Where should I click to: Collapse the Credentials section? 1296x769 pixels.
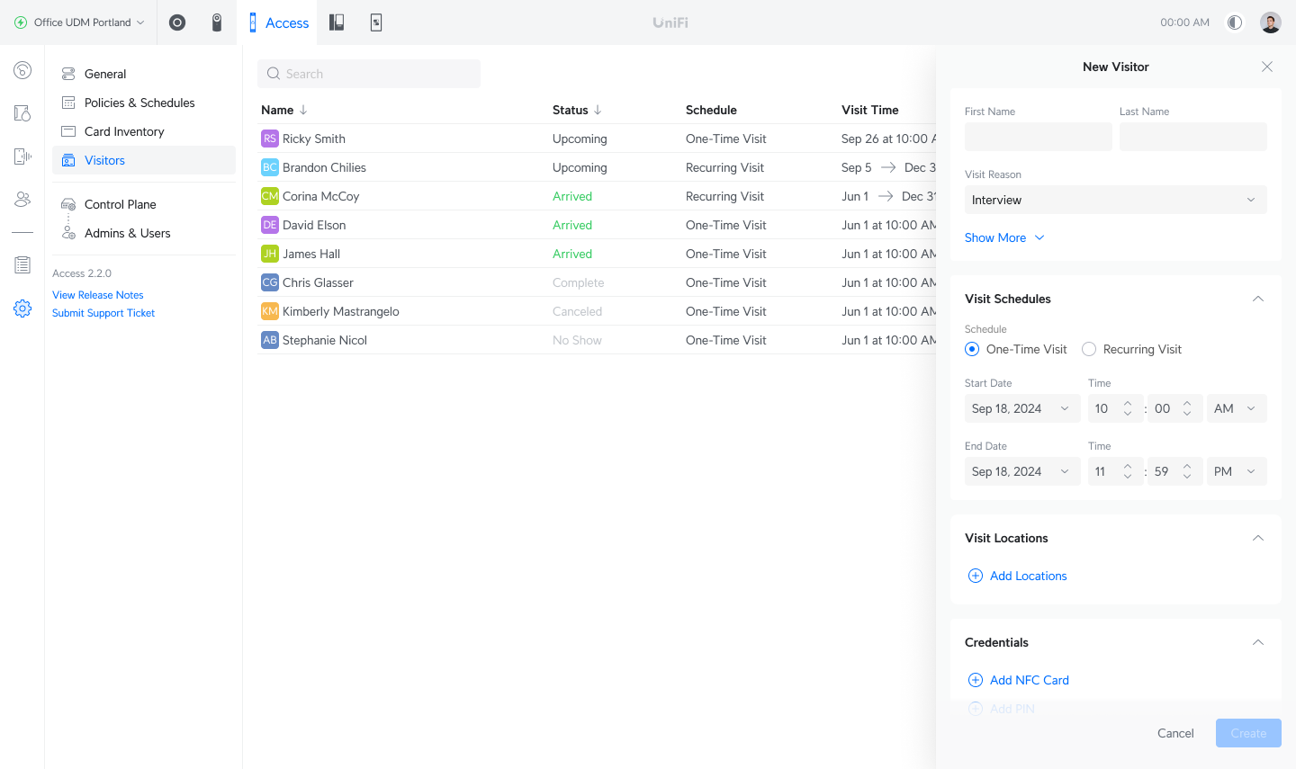click(1258, 642)
